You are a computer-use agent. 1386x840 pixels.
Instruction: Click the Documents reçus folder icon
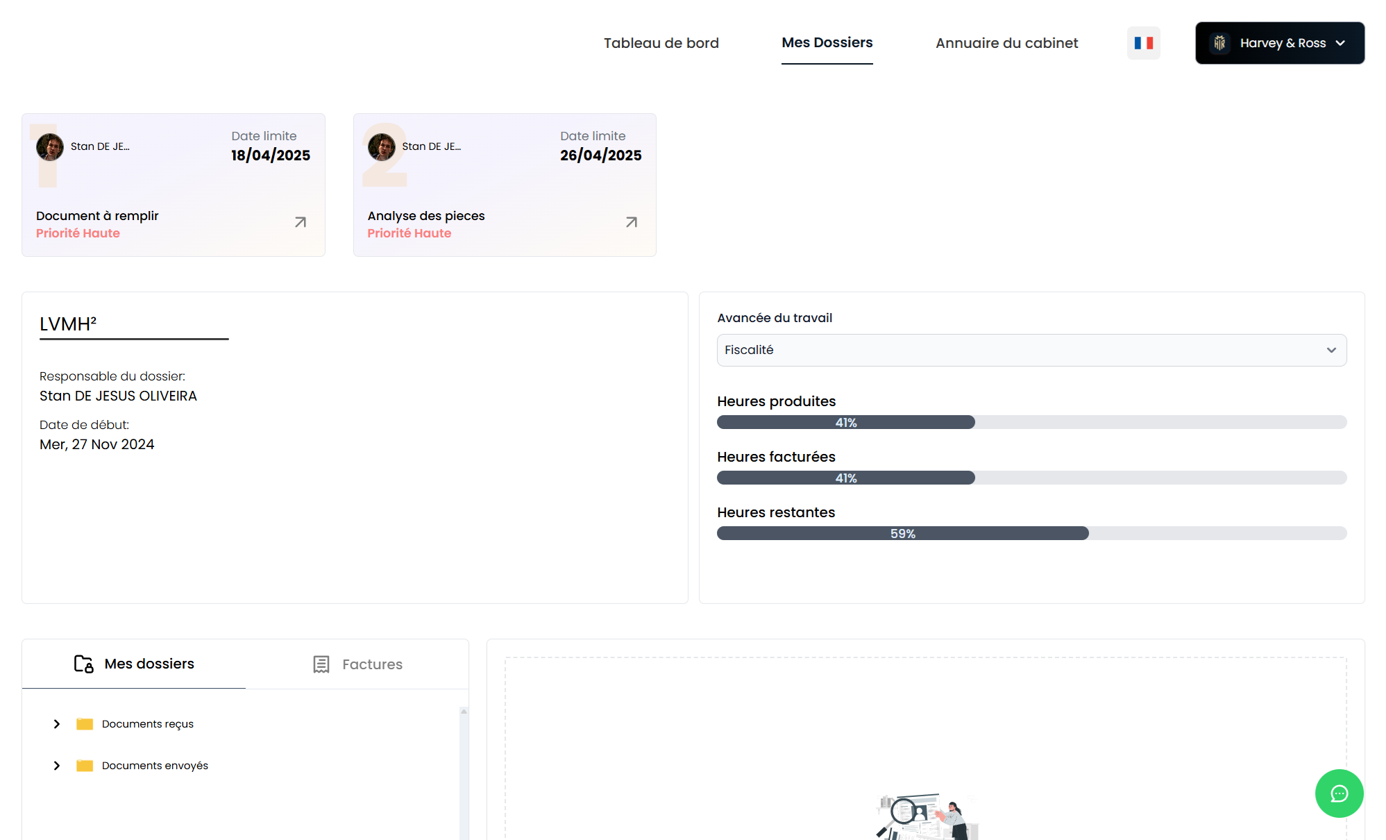point(85,724)
